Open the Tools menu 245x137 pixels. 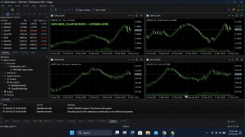34,6
